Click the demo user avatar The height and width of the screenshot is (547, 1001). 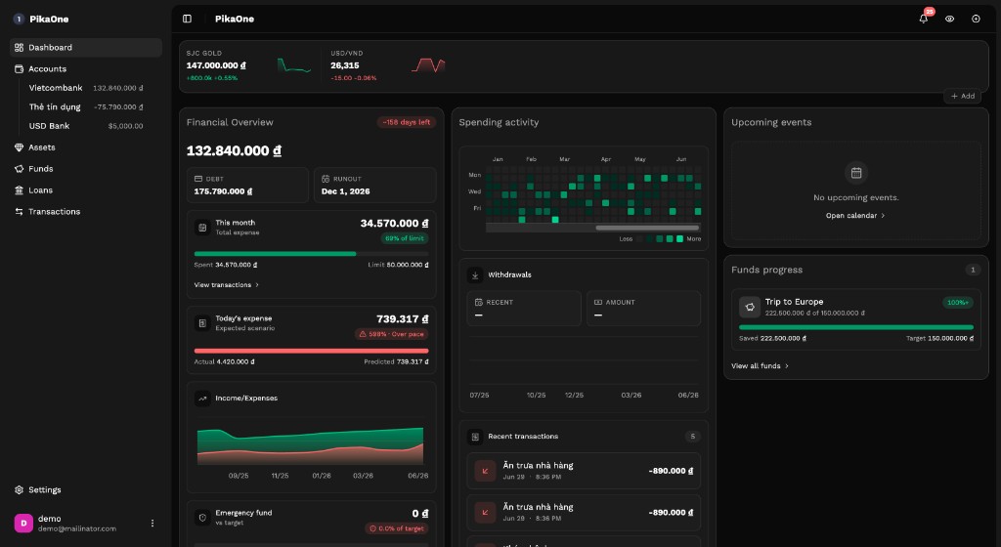point(23,524)
